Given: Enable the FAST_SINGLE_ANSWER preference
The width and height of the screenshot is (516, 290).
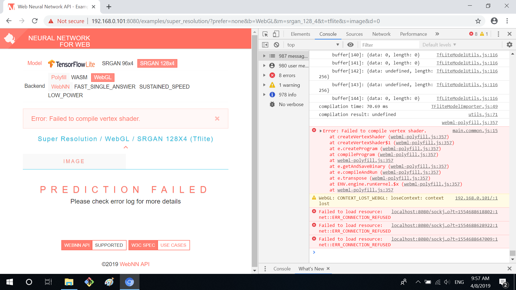Looking at the screenshot, I should click(x=105, y=87).
